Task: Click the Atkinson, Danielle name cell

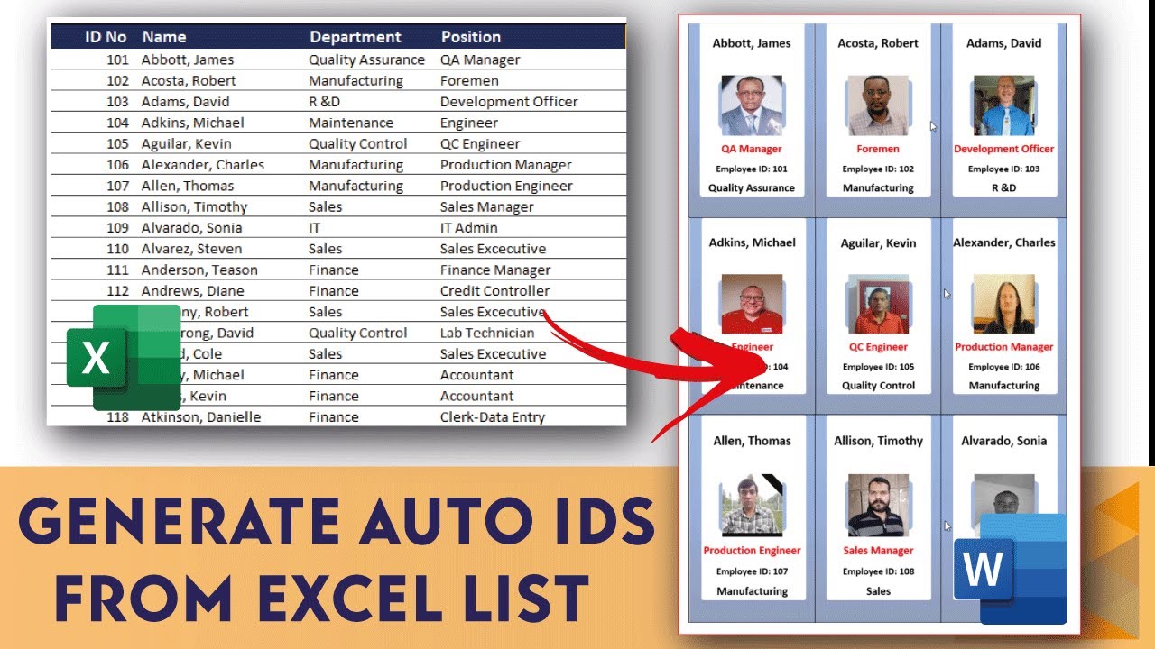Action: [x=201, y=417]
